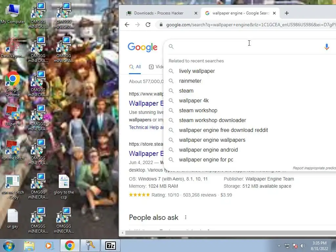Open the volume control in system tray
The width and height of the screenshot is (336, 252).
click(x=303, y=246)
